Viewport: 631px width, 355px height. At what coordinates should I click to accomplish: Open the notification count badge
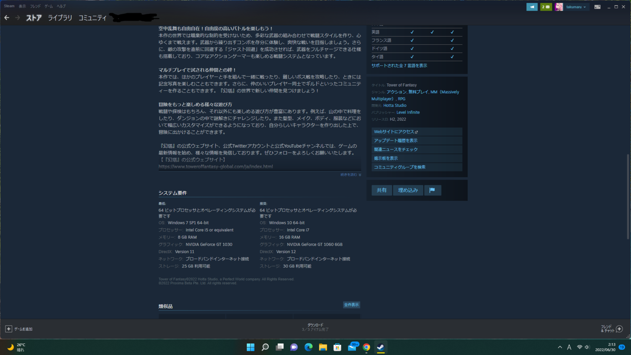622,347
